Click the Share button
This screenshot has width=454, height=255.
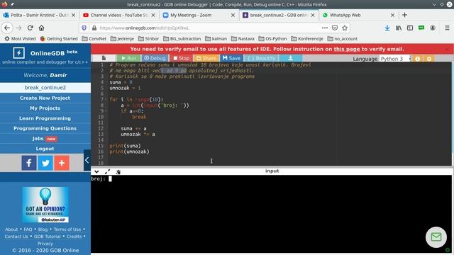click(206, 58)
